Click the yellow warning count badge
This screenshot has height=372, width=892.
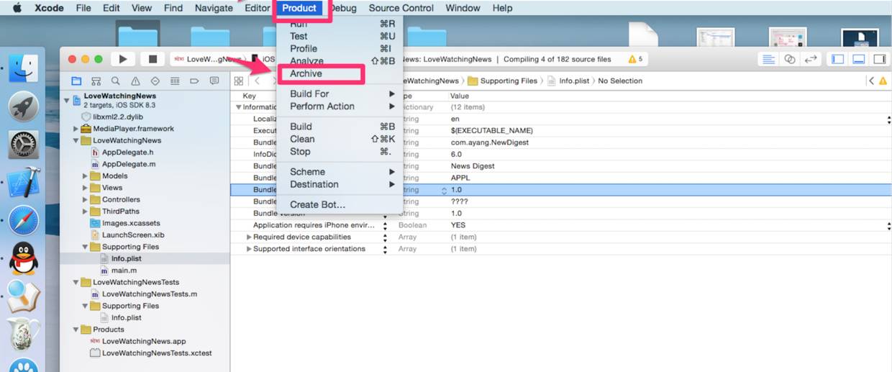click(636, 59)
